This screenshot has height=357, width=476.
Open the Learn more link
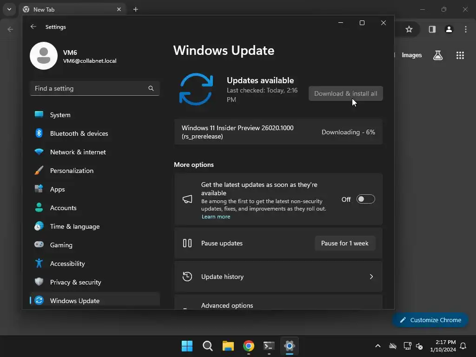[216, 217]
